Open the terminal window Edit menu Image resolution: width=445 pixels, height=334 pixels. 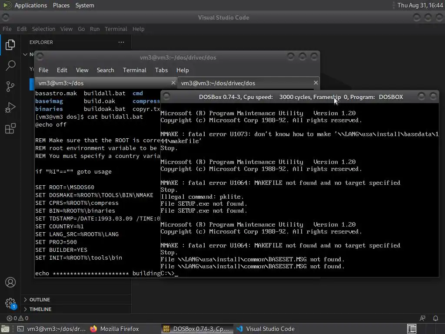point(62,70)
